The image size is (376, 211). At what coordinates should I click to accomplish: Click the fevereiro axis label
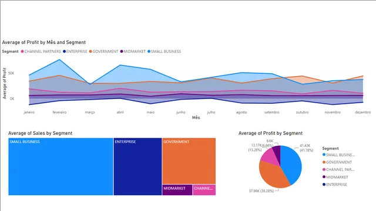59,112
